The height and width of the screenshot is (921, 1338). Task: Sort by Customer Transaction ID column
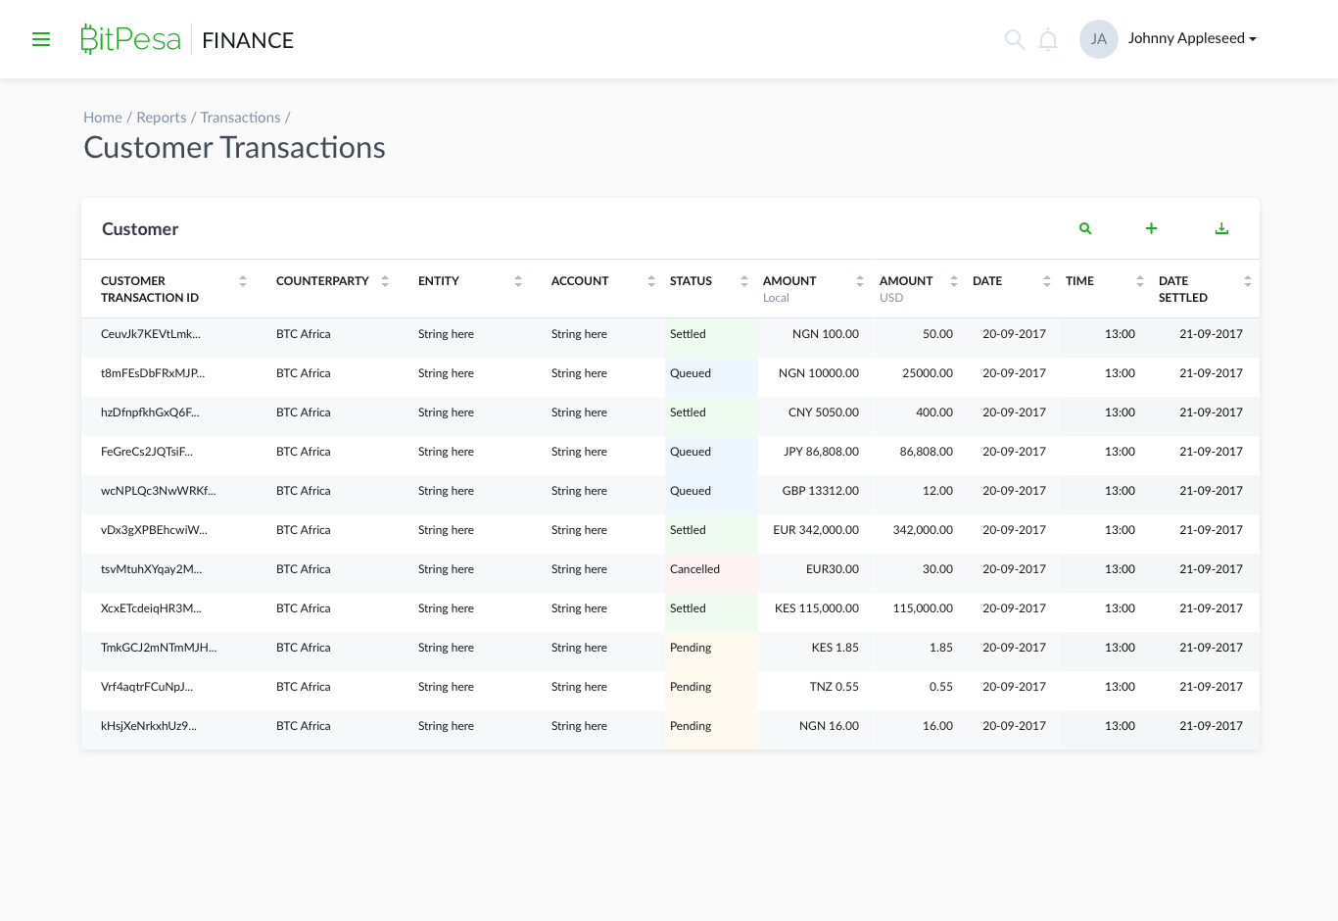(x=243, y=281)
